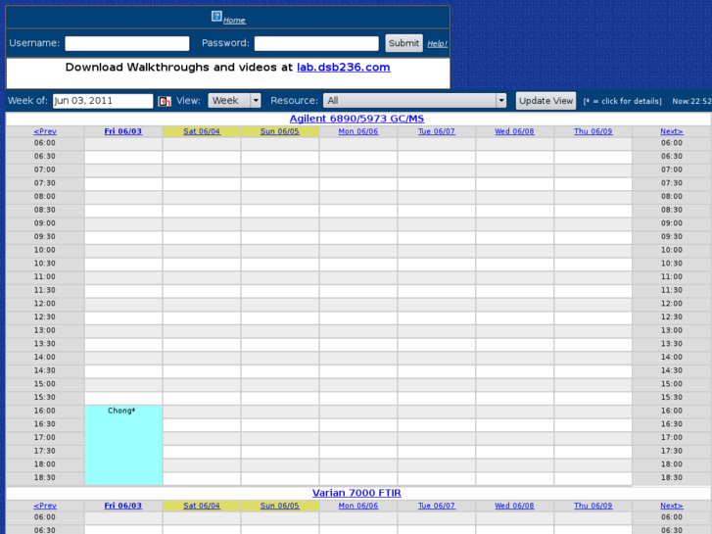The image size is (712, 534).
Task: Go to <Prev week in Varian calendar
Action: click(x=45, y=506)
